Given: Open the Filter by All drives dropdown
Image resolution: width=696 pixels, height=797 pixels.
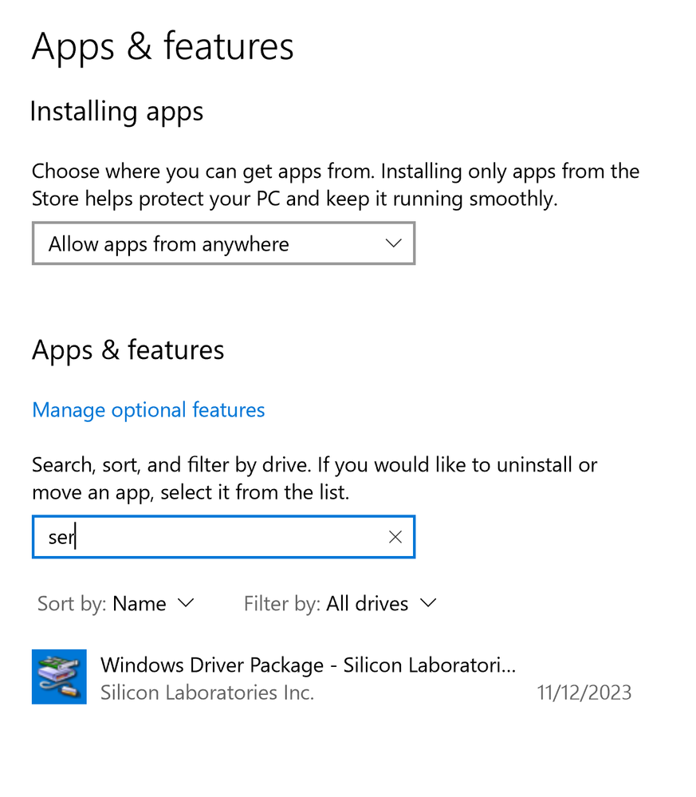Looking at the screenshot, I should pyautogui.click(x=367, y=604).
